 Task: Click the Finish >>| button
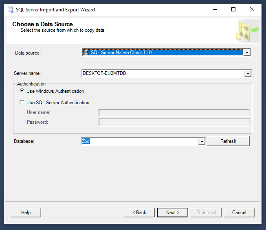[x=206, y=212]
